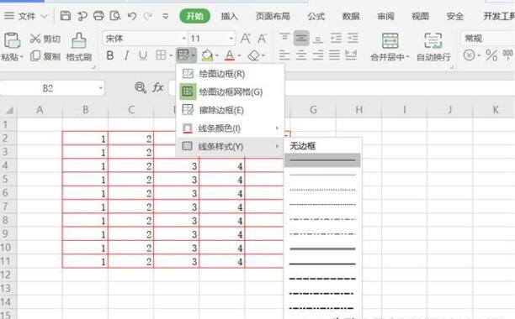The image size is (515, 319).
Task: Click column header H
Action: coord(359,110)
